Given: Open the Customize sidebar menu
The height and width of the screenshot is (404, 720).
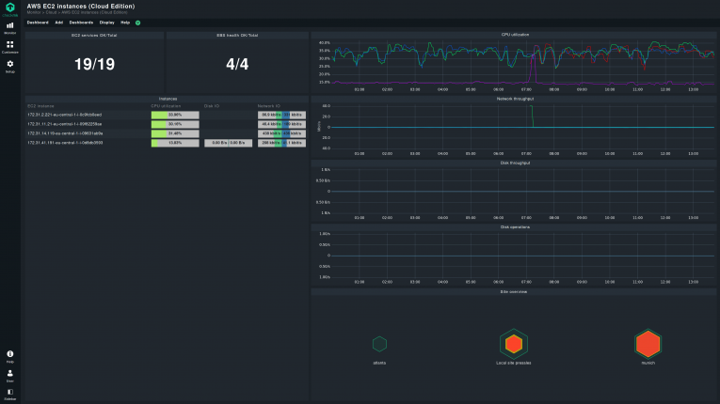Looking at the screenshot, I should pos(9,46).
